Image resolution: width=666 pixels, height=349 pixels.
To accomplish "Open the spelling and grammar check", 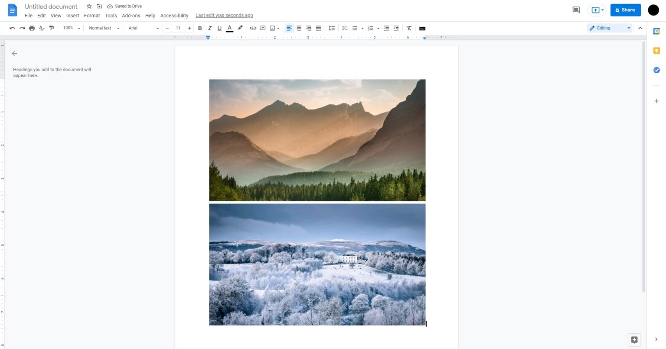I will click(42, 28).
